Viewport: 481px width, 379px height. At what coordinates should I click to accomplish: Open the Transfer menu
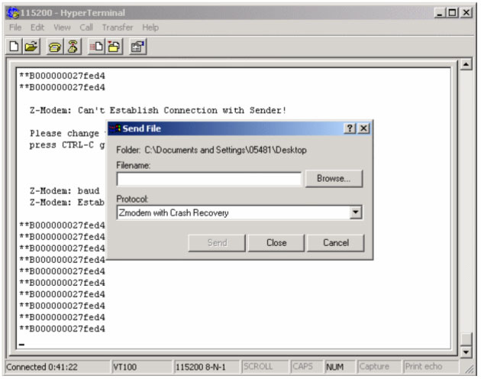coord(118,28)
